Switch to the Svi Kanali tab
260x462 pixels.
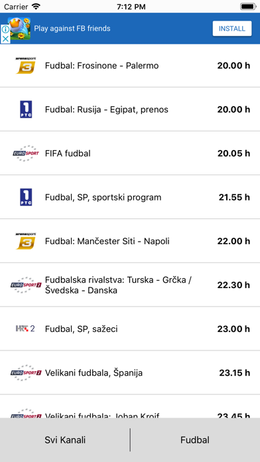point(65,440)
